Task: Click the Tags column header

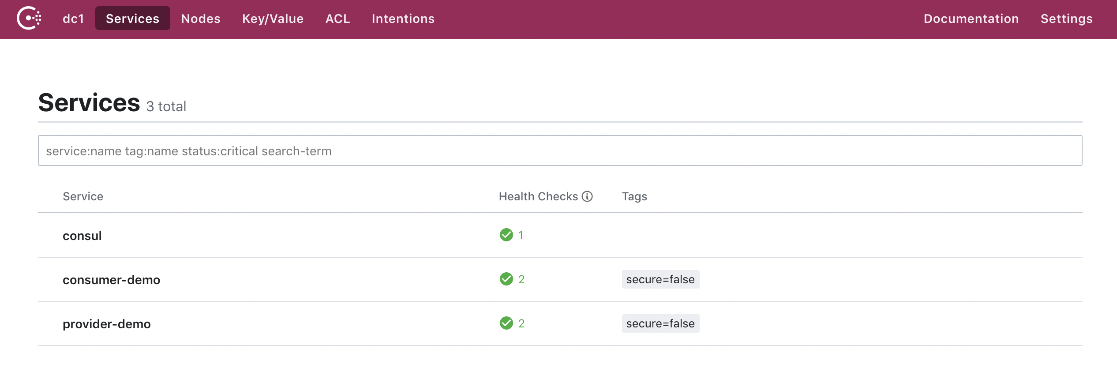Action: coord(634,197)
